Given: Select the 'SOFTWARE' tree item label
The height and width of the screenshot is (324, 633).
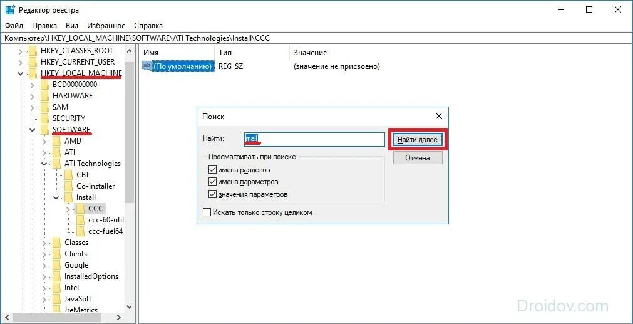Looking at the screenshot, I should coord(71,130).
